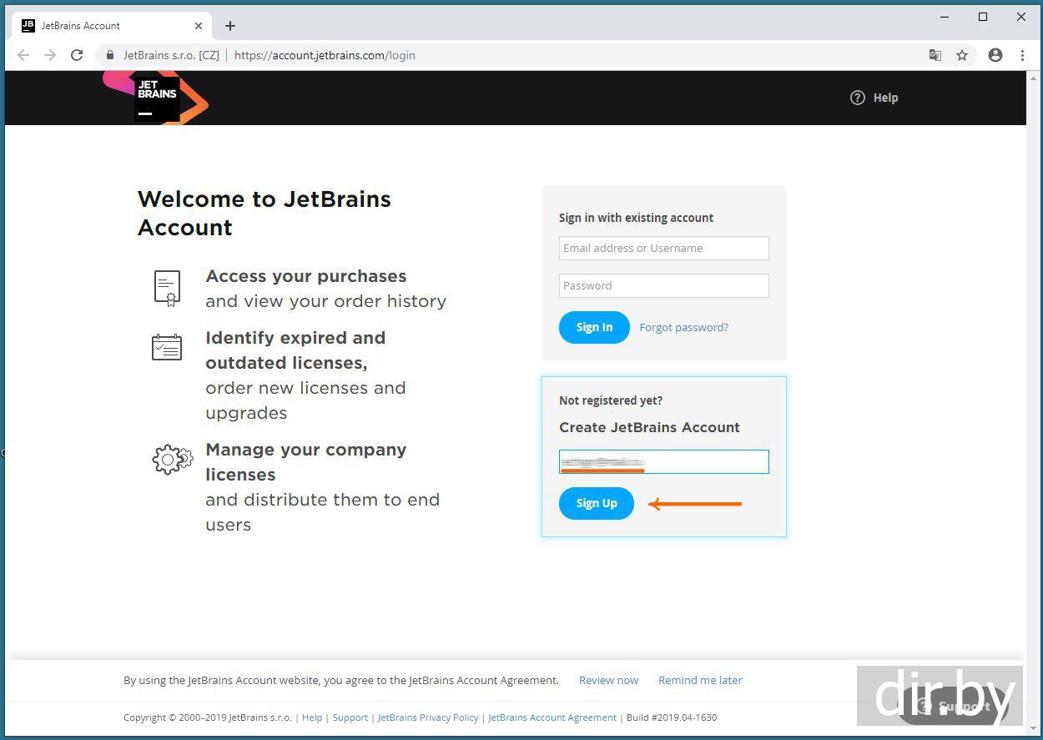Click the browser Back arrow
Viewport: 1043px width, 740px height.
tap(23, 55)
